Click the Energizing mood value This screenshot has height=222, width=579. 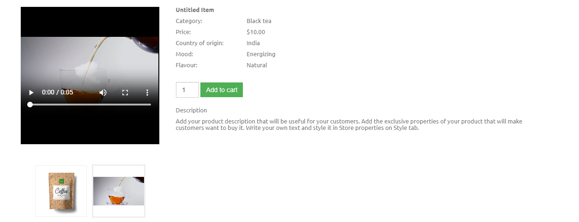coord(261,54)
